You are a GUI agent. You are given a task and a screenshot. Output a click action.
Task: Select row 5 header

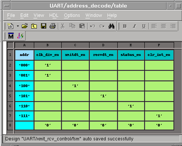click(x=10, y=96)
